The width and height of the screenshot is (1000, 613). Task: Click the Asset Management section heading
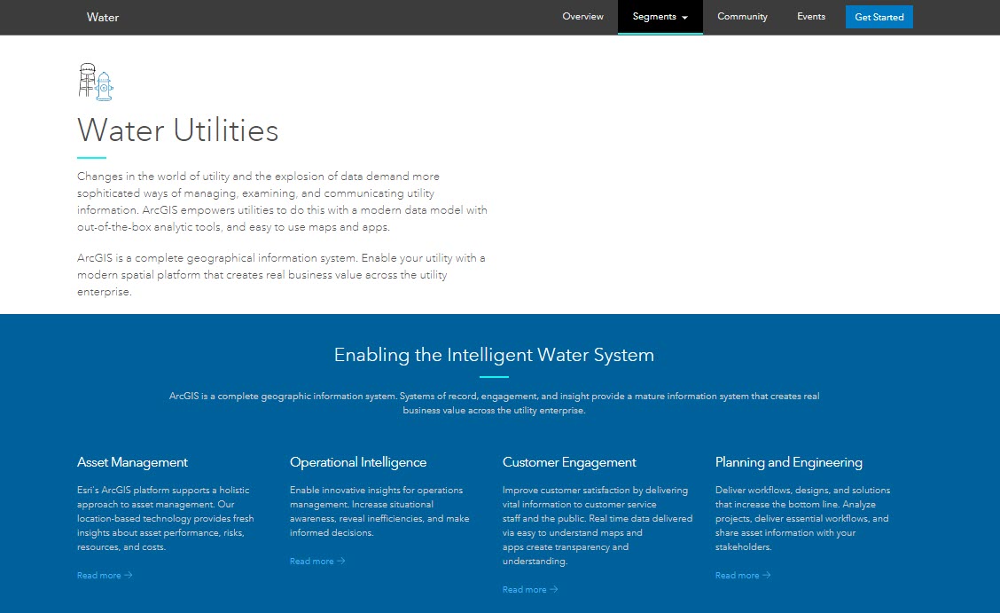click(x=132, y=462)
